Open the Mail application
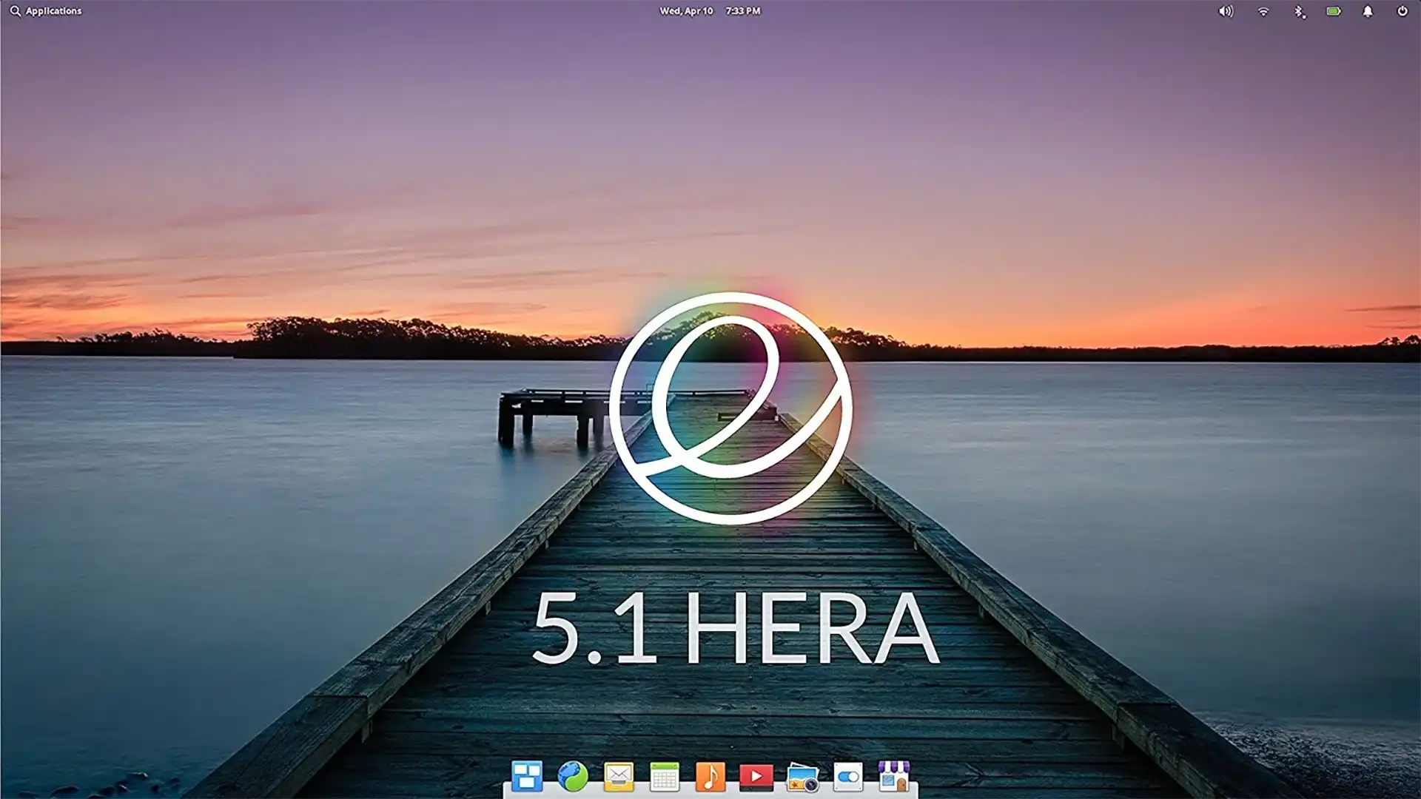Viewport: 1421px width, 799px height. pos(619,775)
